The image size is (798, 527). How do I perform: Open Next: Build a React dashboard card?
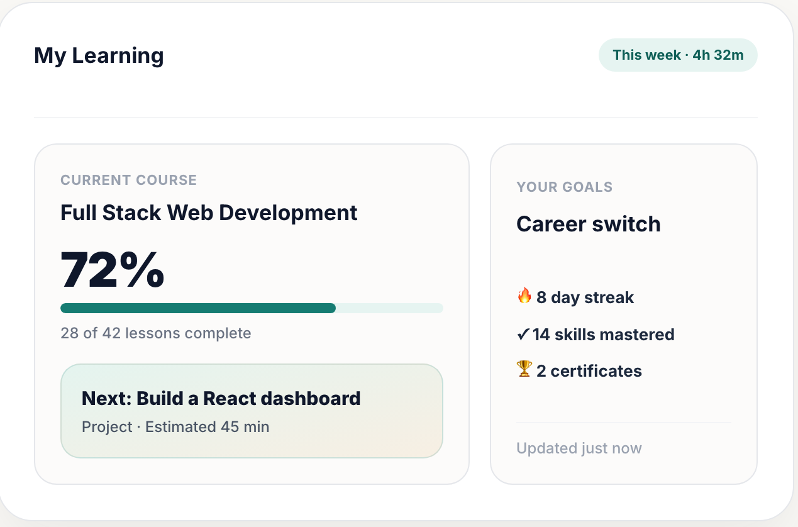(x=252, y=411)
